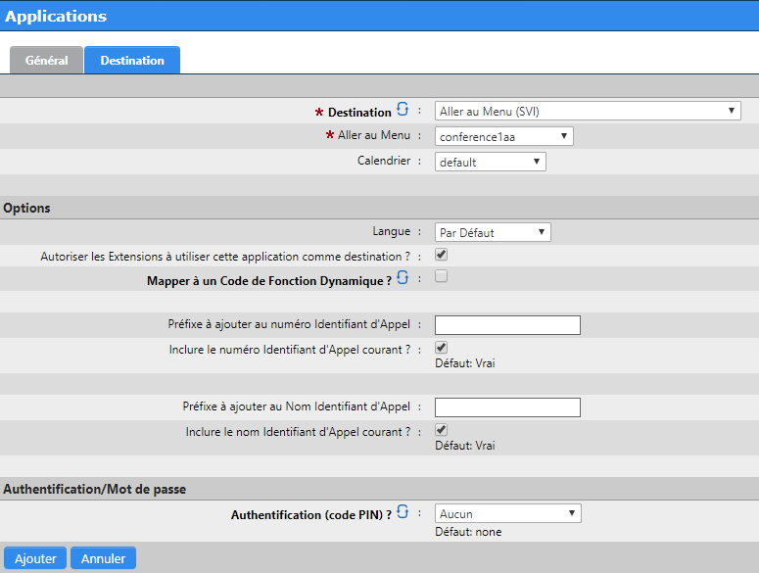The image size is (759, 573).
Task: Click the Ajouter button
Action: point(35,558)
